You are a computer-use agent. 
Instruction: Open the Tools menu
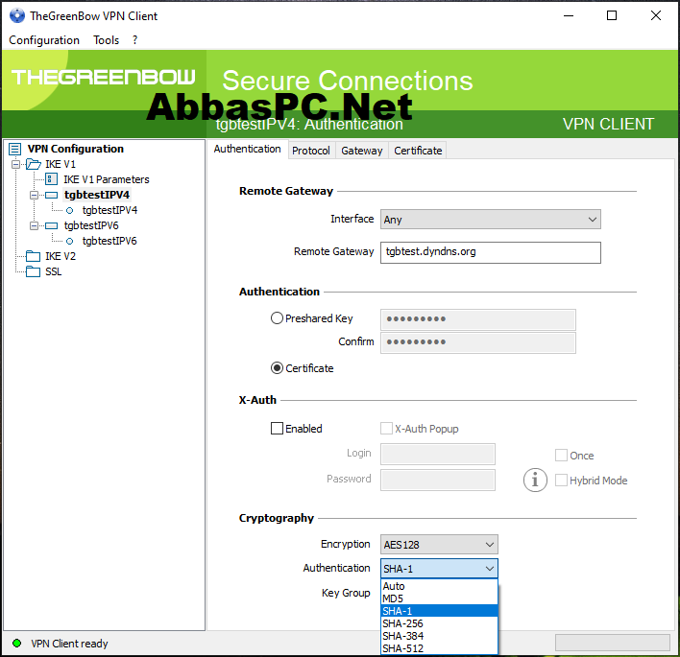click(x=107, y=40)
